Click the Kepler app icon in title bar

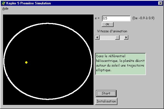3,3
